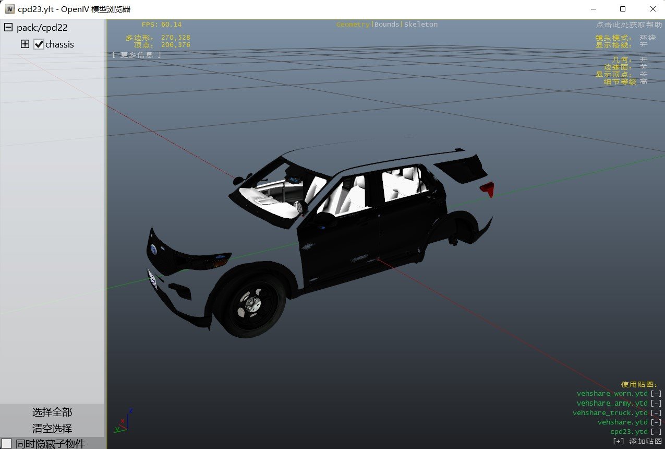Close the OpenIV model viewer window
The image size is (665, 449).
coord(652,9)
